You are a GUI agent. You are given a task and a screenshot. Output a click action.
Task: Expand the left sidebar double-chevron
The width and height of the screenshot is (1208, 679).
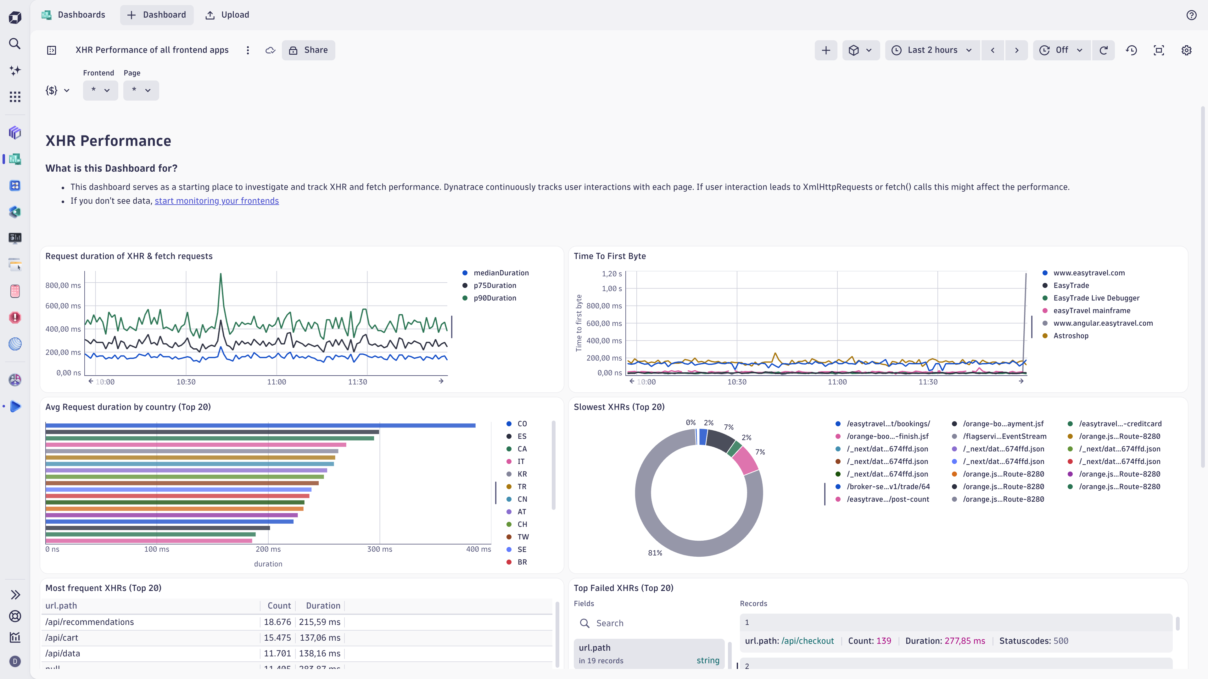point(15,595)
